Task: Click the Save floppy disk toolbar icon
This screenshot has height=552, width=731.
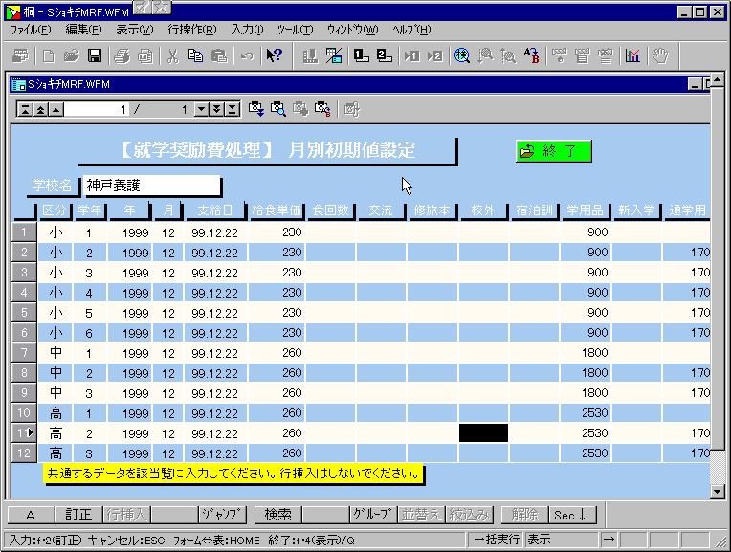Action: [95, 56]
